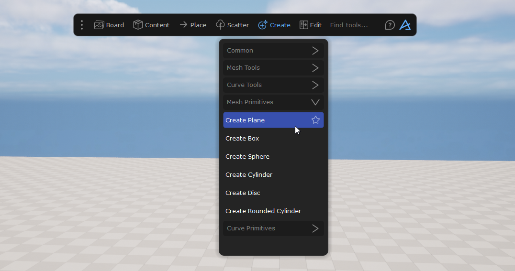Open the Board tool icon

(x=99, y=25)
